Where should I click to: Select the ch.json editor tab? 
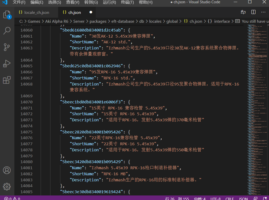tap(77, 12)
